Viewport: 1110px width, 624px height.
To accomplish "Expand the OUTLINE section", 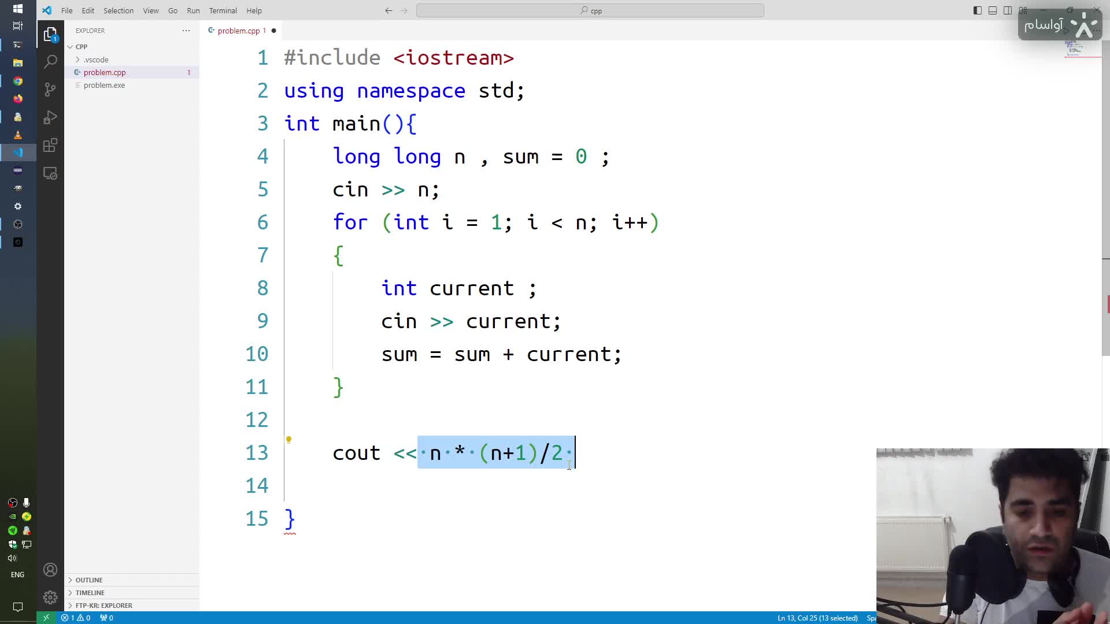I will coord(88,580).
